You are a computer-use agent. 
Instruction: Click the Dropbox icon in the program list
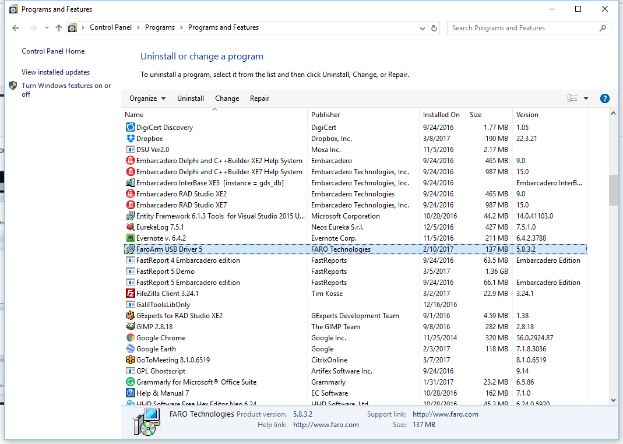131,139
